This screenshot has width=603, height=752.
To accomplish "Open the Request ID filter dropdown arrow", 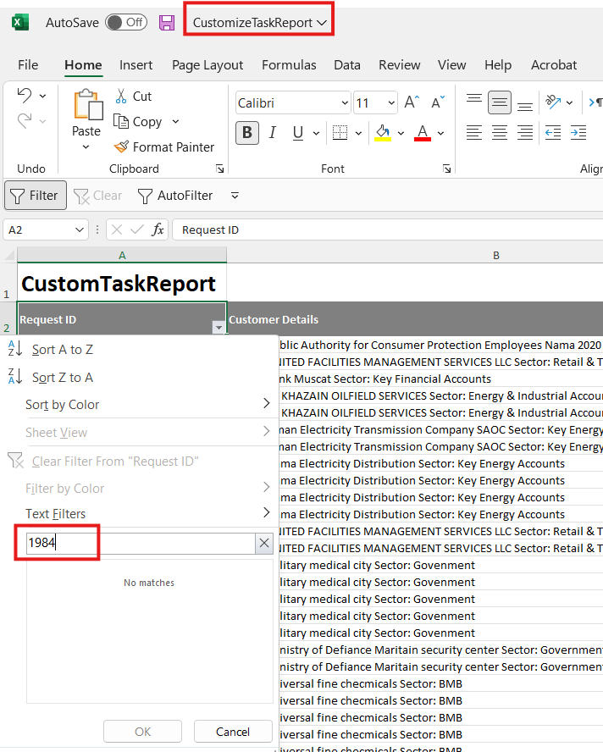I will pos(219,327).
